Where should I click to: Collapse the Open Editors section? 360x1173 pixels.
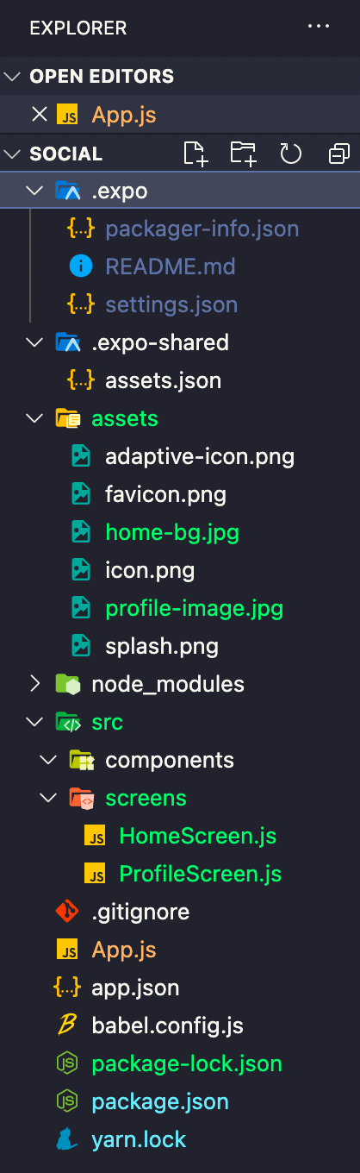[12, 77]
